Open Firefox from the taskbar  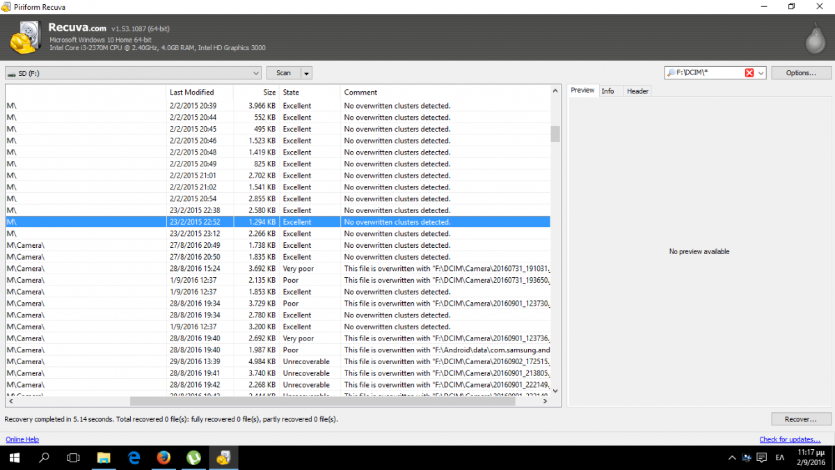(164, 457)
